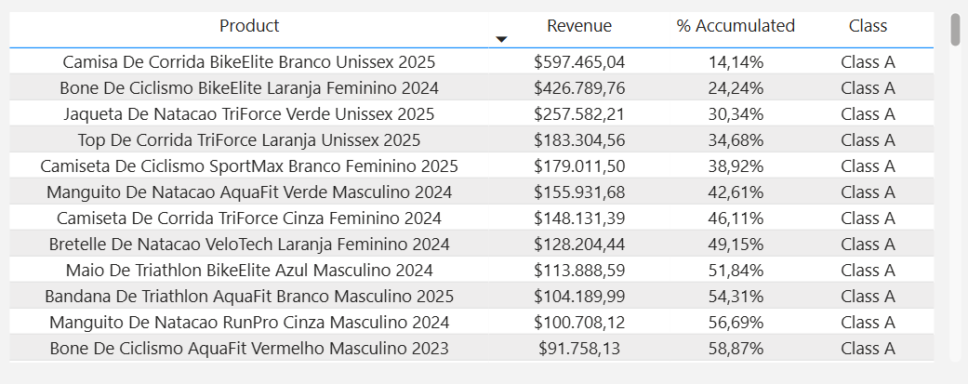Viewport: 968px width, 384px height.
Task: Click the sort arrow under Product header
Action: point(502,39)
